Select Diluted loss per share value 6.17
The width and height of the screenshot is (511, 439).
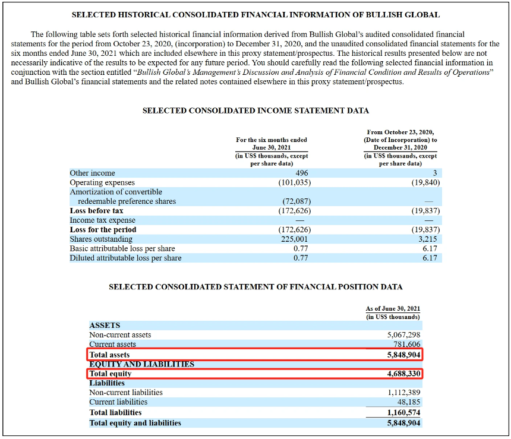click(430, 258)
